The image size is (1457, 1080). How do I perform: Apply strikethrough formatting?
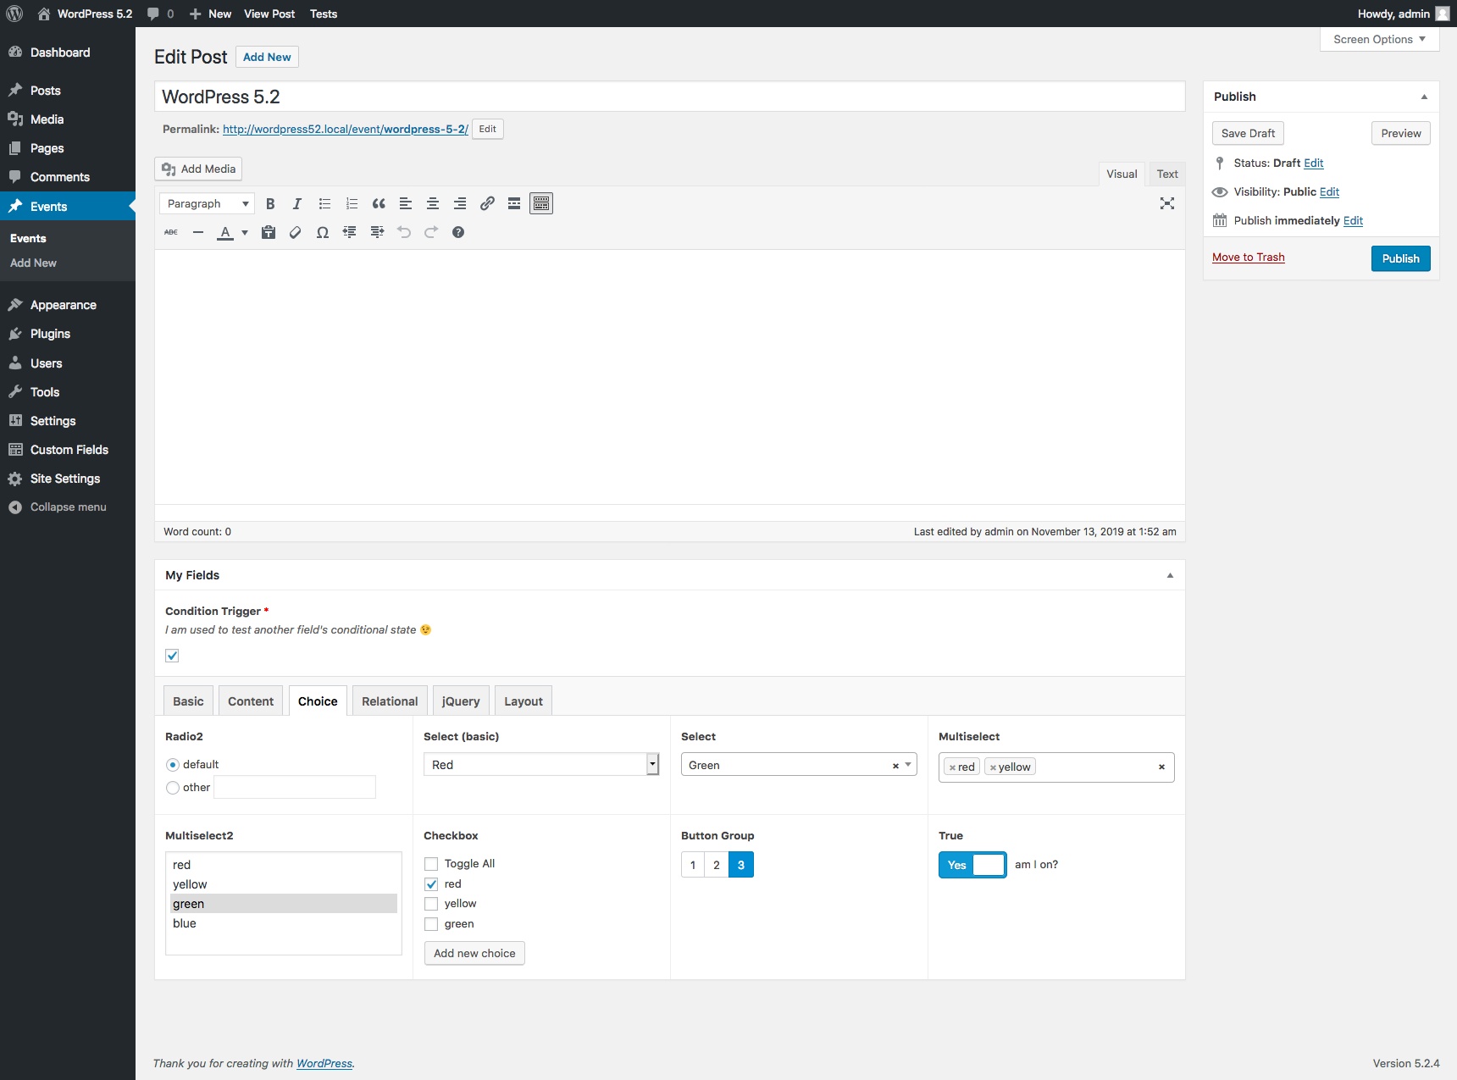[171, 232]
